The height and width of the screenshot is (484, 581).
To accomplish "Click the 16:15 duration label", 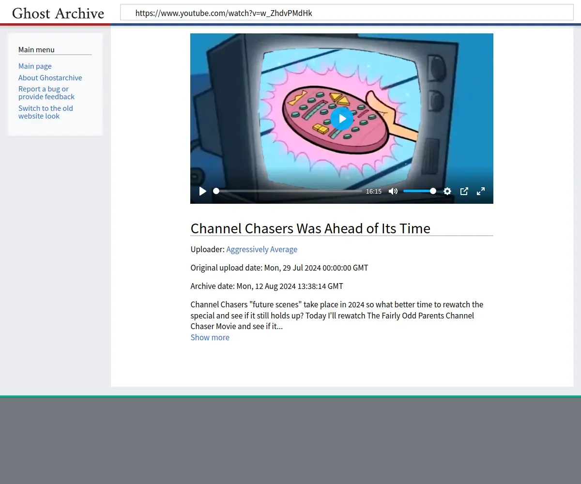I will [x=374, y=191].
